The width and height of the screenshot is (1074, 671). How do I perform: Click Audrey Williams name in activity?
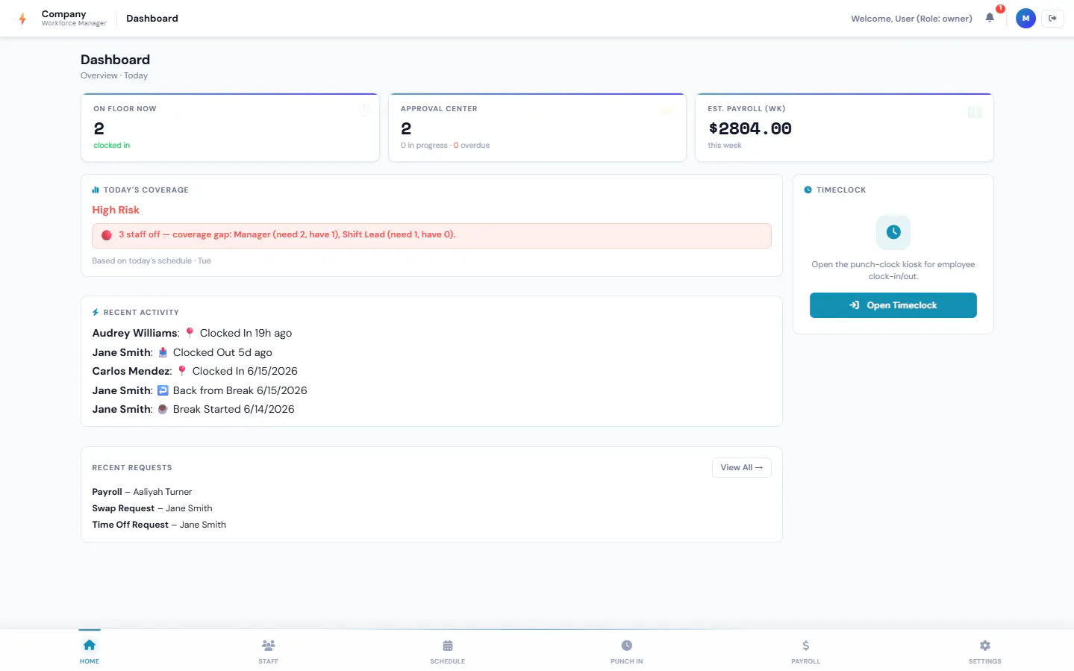pyautogui.click(x=136, y=333)
